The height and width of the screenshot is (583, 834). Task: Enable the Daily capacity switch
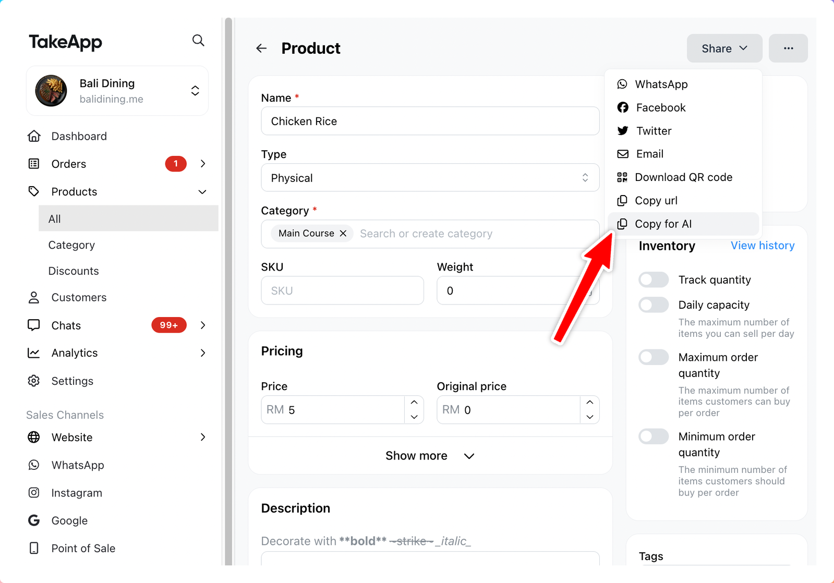(654, 305)
